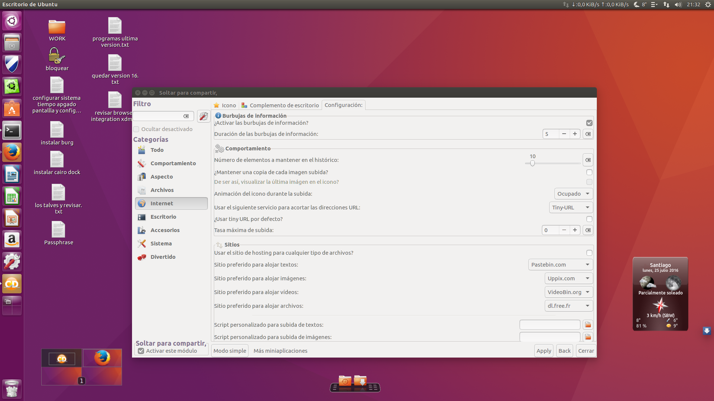
Task: Browse for custom text upload script
Action: point(588,325)
